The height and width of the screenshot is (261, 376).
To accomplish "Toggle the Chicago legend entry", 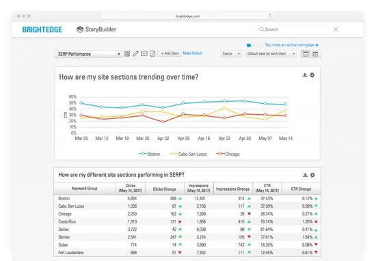I will [228, 154].
